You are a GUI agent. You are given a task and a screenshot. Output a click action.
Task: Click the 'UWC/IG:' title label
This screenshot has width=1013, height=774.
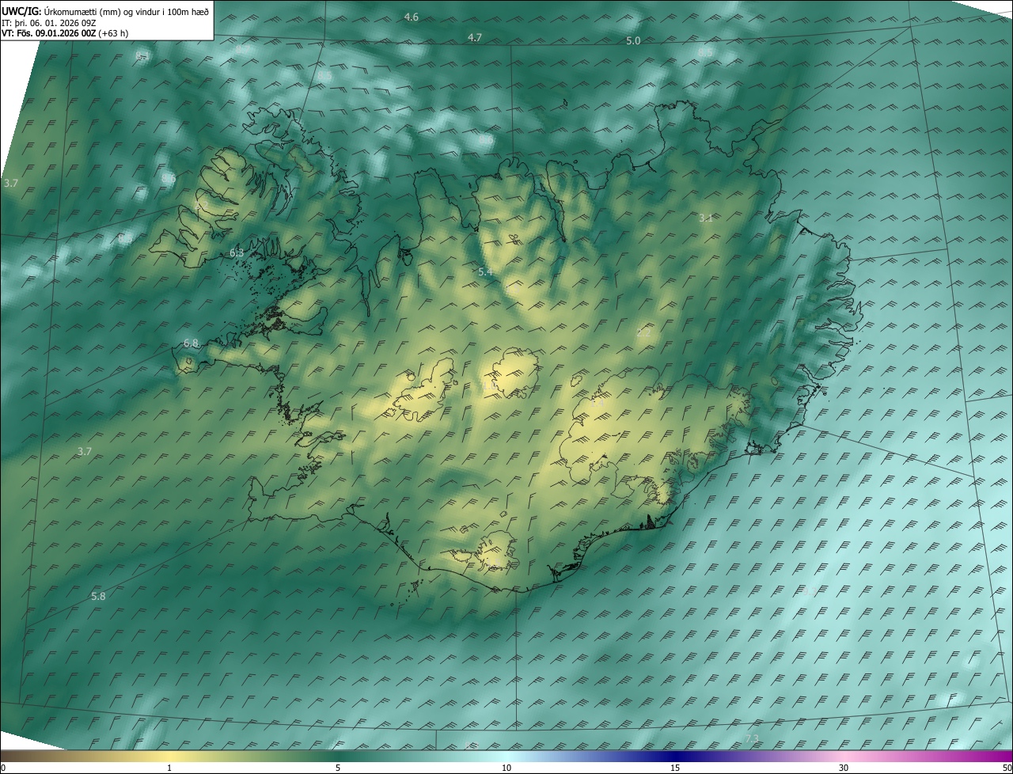point(21,11)
